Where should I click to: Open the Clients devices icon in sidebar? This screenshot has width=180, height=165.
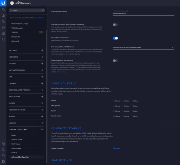pyautogui.click(x=3, y=33)
